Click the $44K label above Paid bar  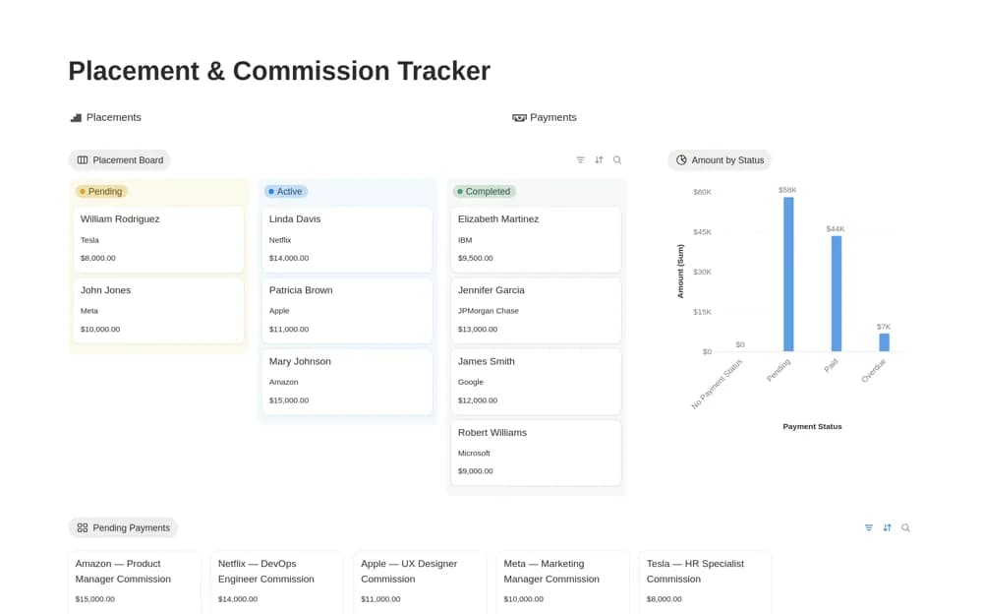click(x=835, y=229)
